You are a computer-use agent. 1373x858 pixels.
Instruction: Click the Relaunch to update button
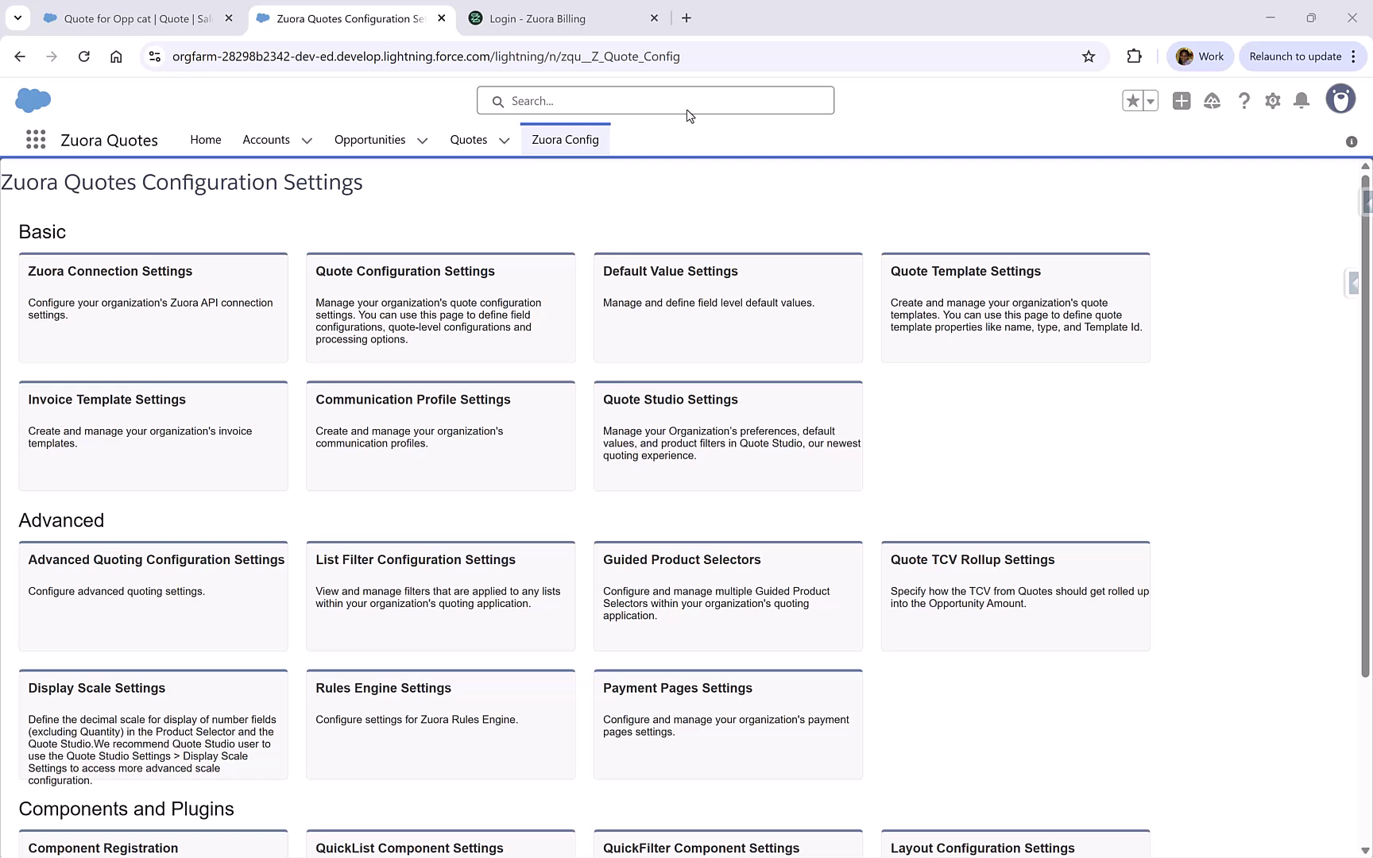click(x=1296, y=56)
